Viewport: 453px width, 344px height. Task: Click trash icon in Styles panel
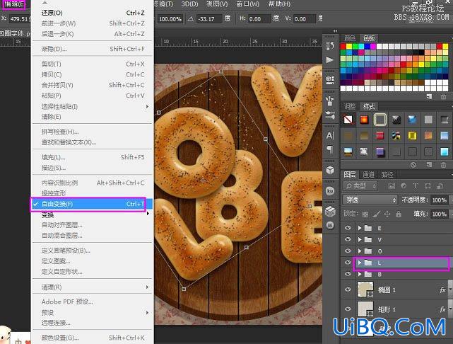443,165
